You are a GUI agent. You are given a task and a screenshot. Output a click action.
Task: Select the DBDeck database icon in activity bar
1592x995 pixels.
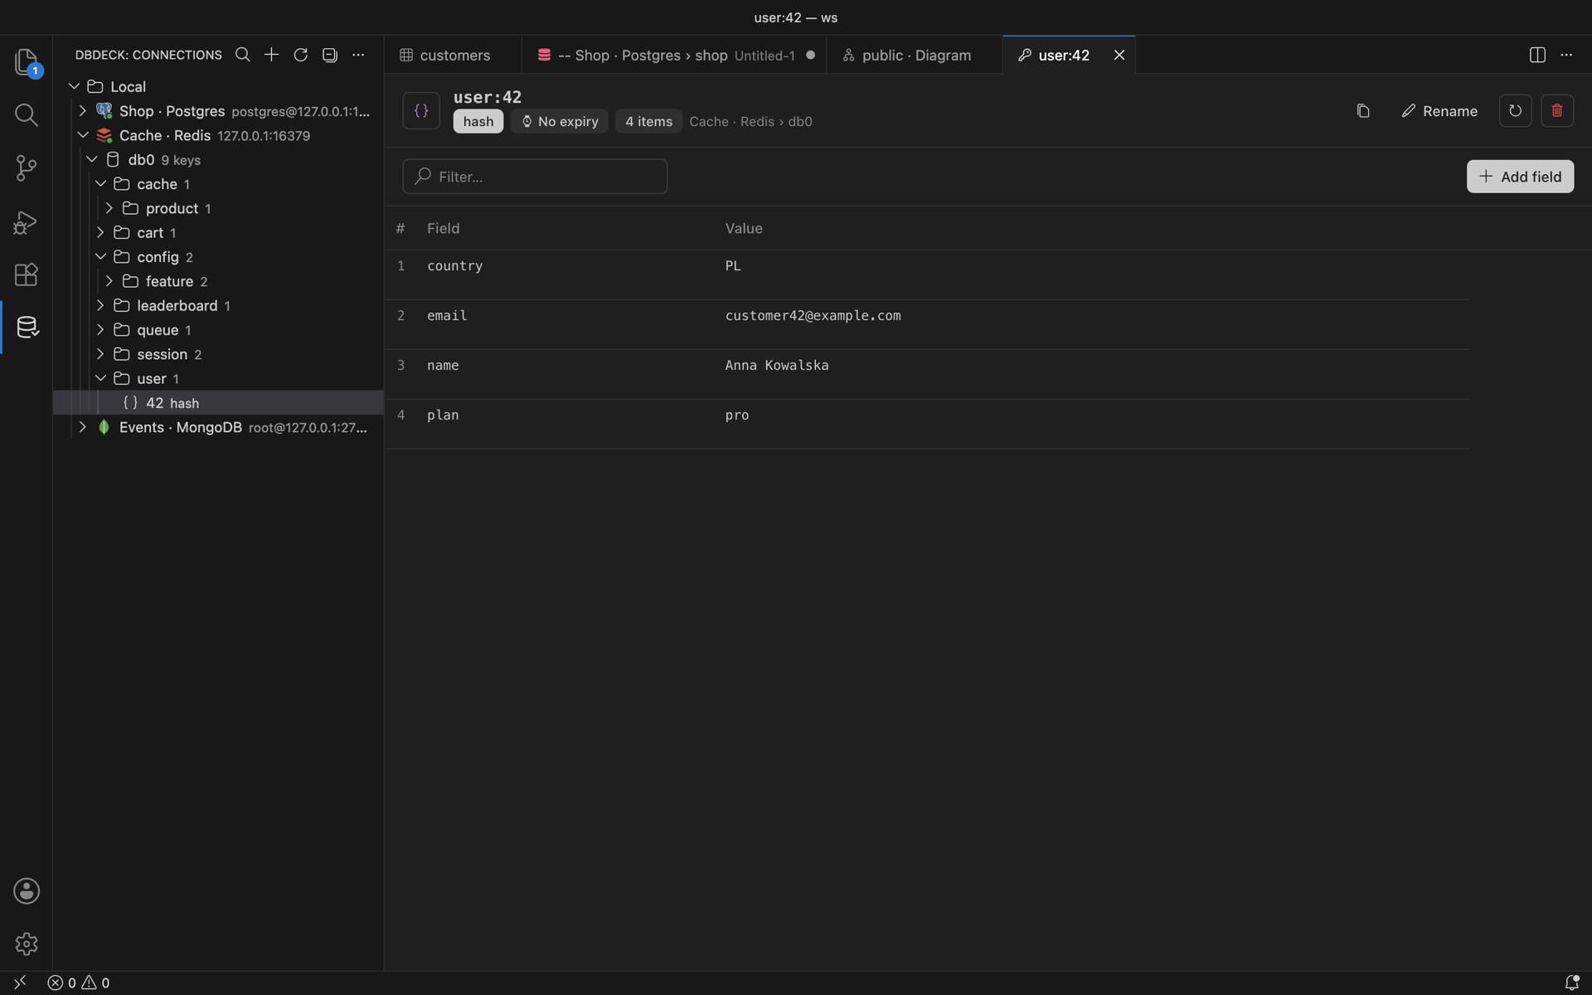click(x=27, y=328)
